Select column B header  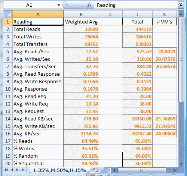[x=81, y=14]
